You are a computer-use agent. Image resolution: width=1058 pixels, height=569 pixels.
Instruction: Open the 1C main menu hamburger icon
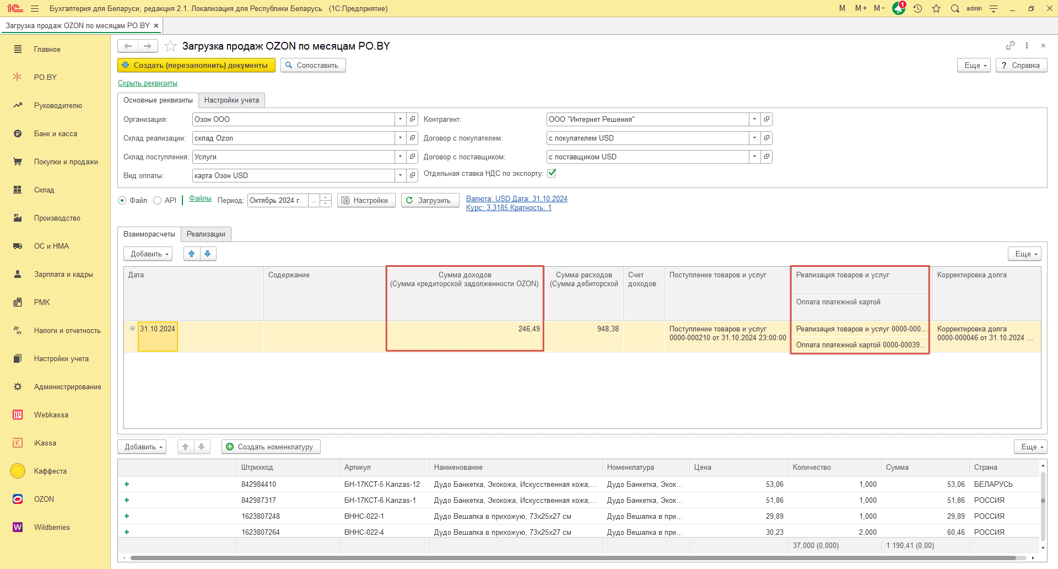(x=35, y=8)
